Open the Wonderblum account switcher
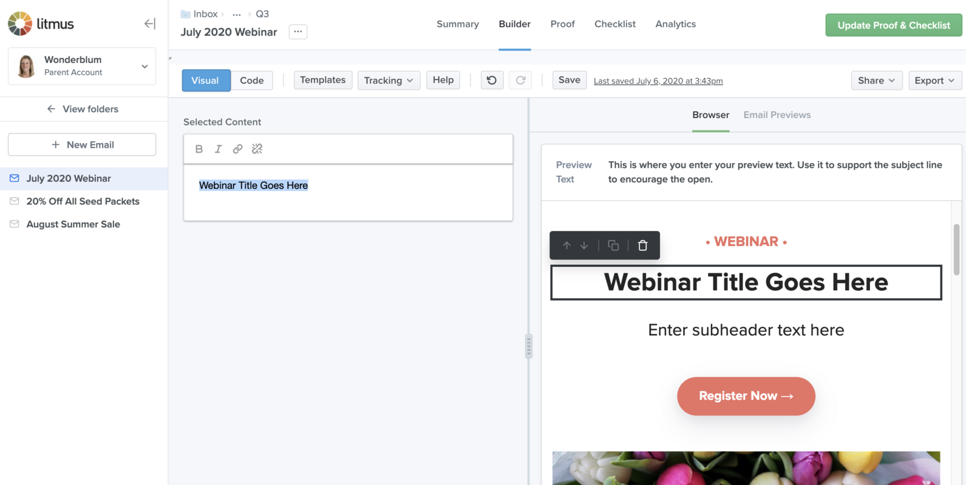The width and height of the screenshot is (966, 485). point(82,66)
